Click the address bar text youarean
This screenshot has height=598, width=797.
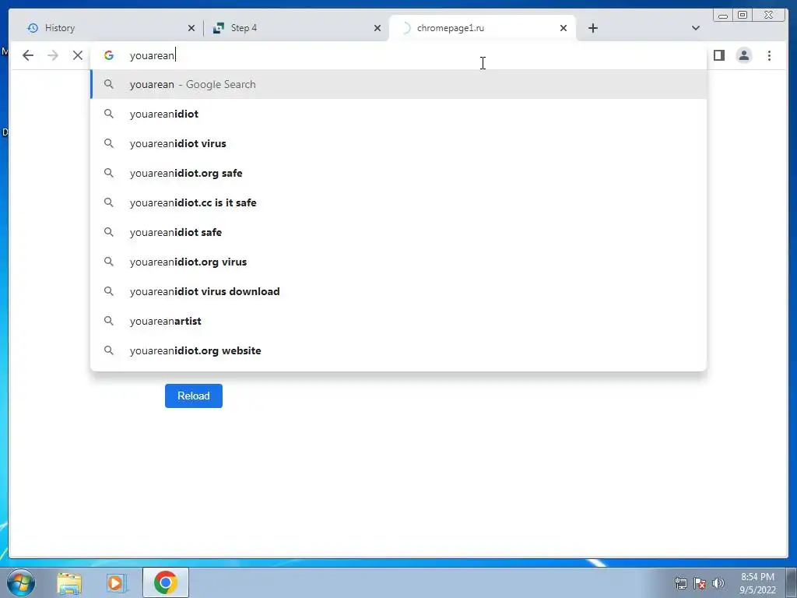[x=152, y=55]
